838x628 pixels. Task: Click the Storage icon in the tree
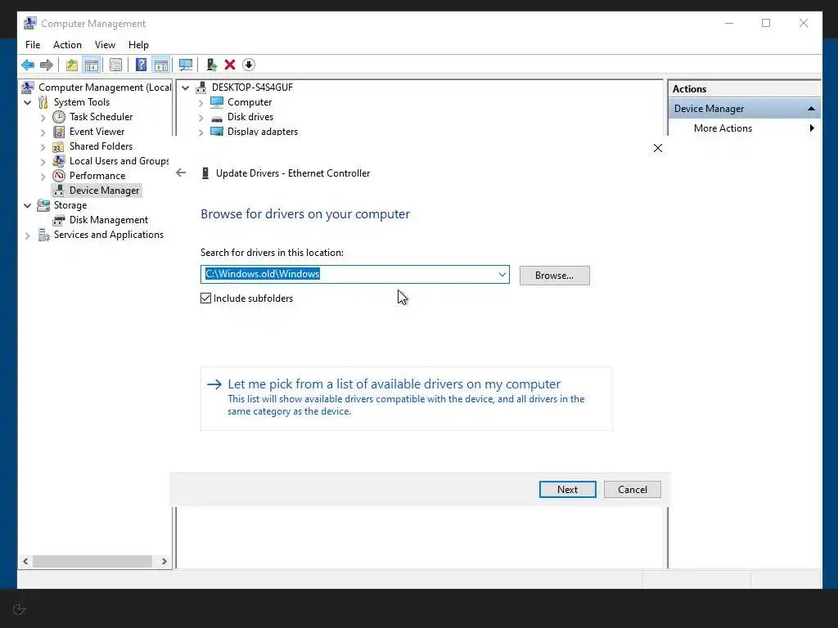point(43,205)
